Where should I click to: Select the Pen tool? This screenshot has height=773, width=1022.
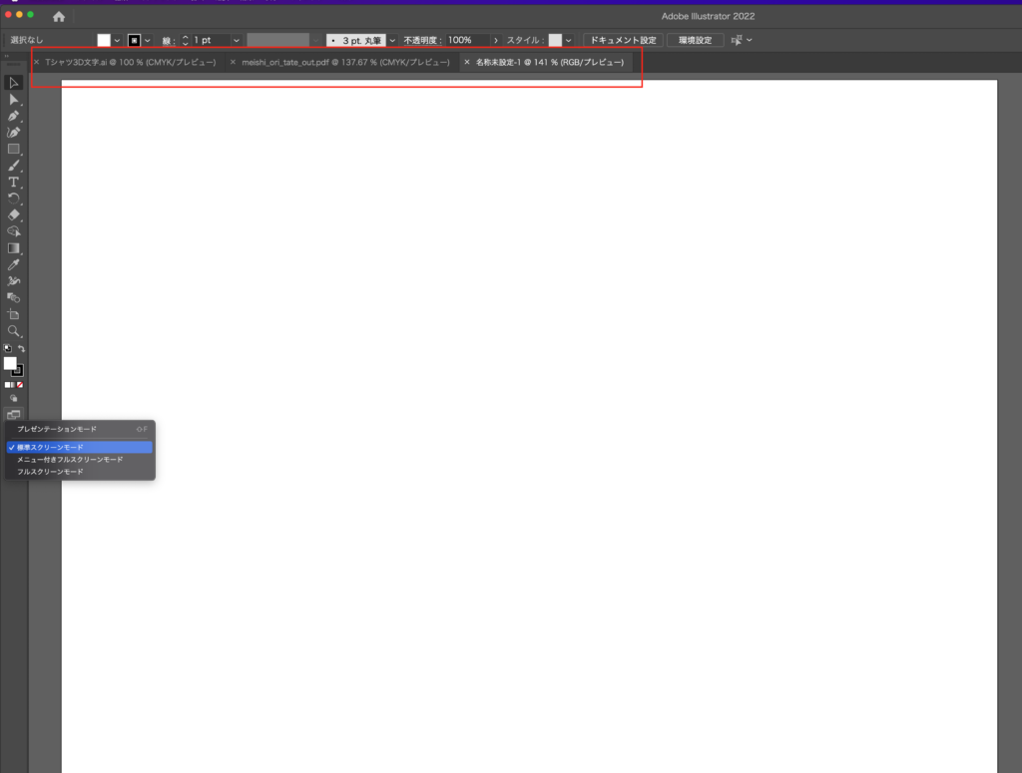pyautogui.click(x=14, y=117)
